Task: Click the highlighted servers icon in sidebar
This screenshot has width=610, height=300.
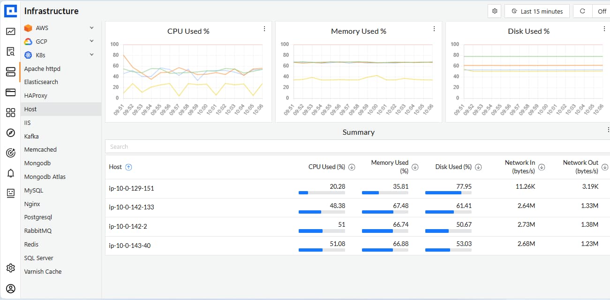Action: click(x=10, y=71)
